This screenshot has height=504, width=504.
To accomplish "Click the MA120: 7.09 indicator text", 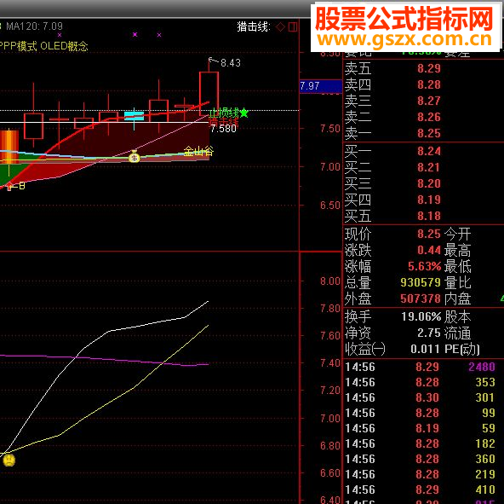I will (34, 26).
